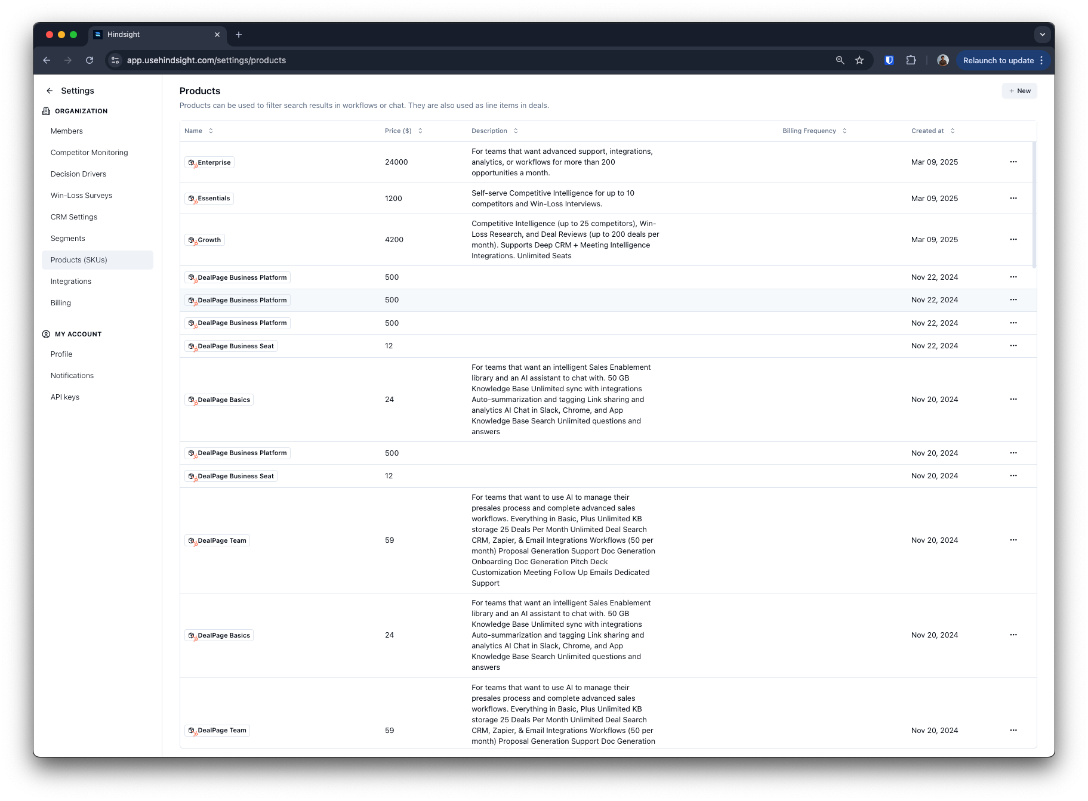1088x801 pixels.
Task: Reload the page with the refresh icon
Action: tap(90, 60)
